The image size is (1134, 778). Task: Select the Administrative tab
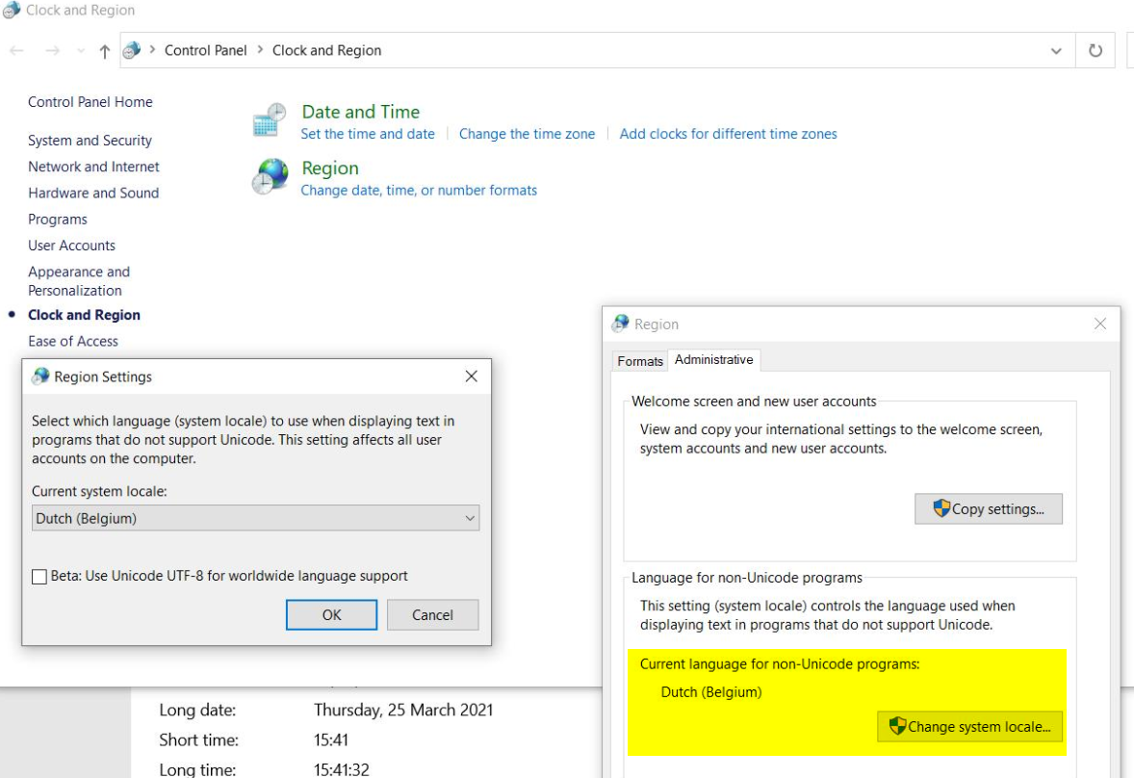pyautogui.click(x=713, y=359)
